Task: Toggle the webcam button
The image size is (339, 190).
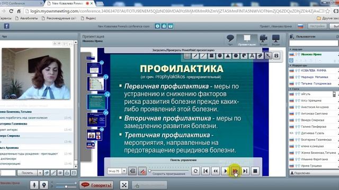Action: click(44, 185)
